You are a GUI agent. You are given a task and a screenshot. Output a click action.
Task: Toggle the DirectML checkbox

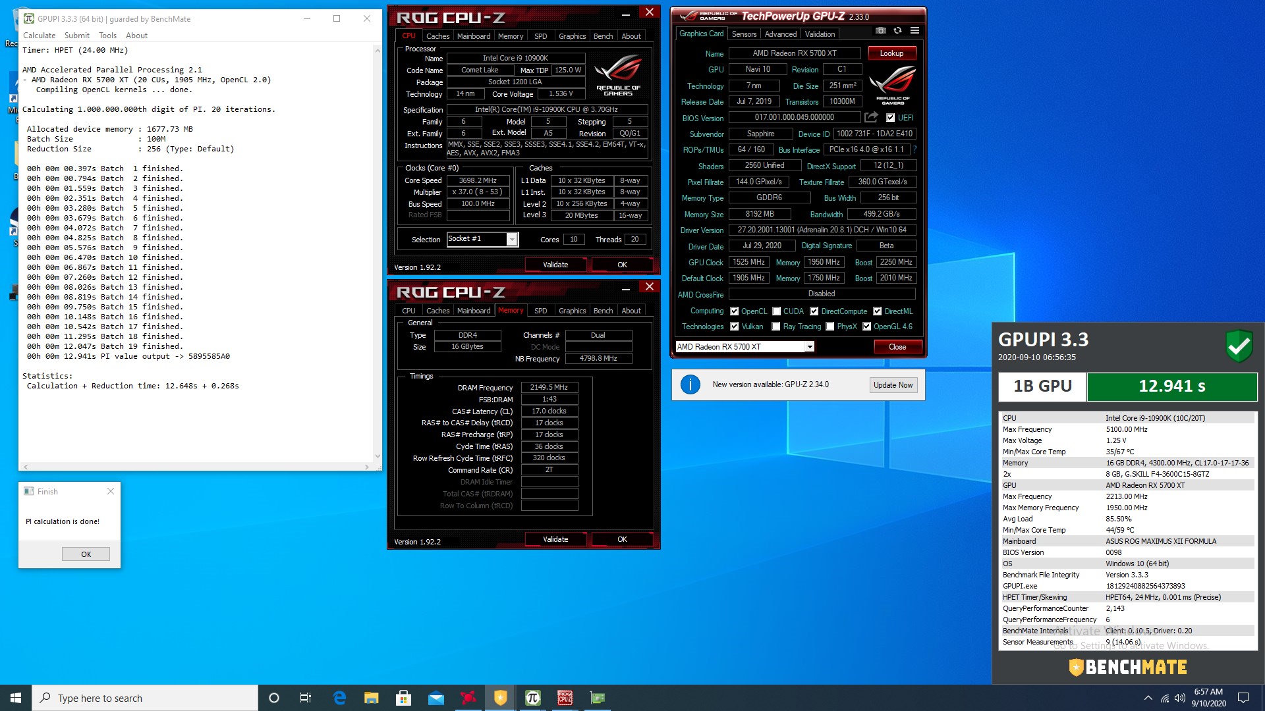click(x=877, y=311)
